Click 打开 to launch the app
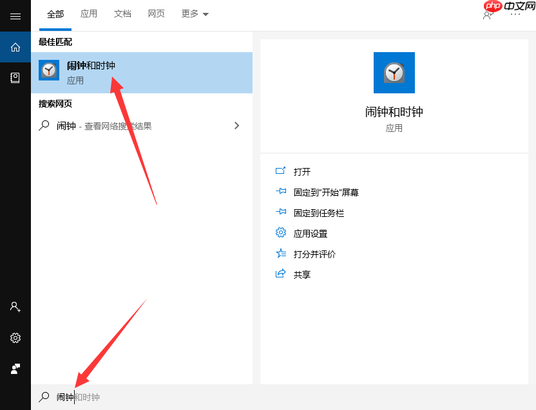 click(x=302, y=171)
